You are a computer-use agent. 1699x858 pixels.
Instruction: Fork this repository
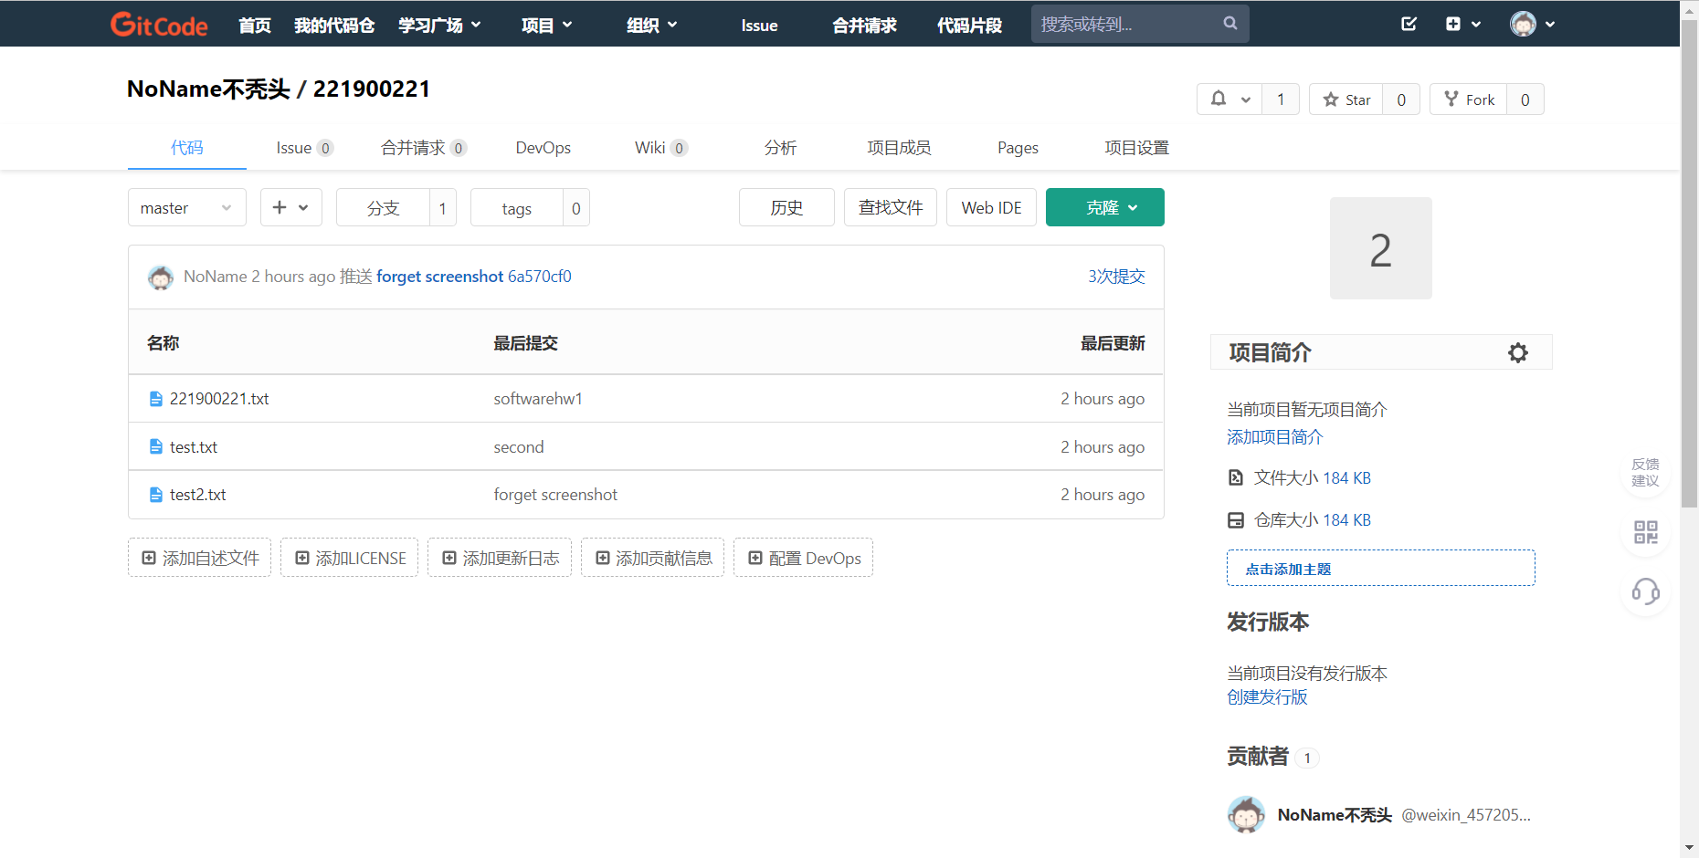[x=1469, y=99]
